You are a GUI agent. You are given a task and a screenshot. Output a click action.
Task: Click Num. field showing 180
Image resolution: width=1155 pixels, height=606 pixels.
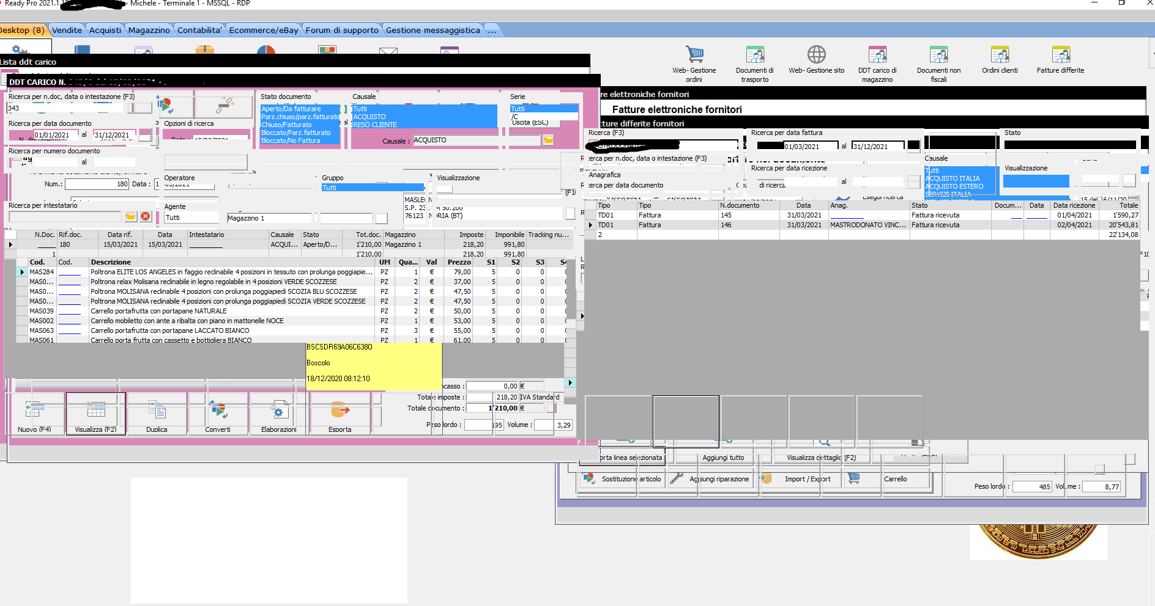pos(97,184)
